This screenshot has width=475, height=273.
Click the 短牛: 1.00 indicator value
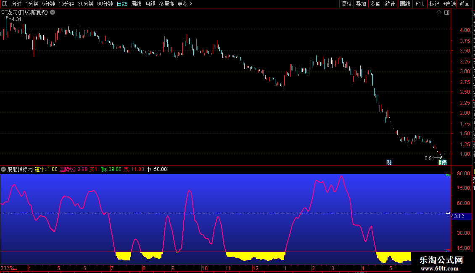46,169
